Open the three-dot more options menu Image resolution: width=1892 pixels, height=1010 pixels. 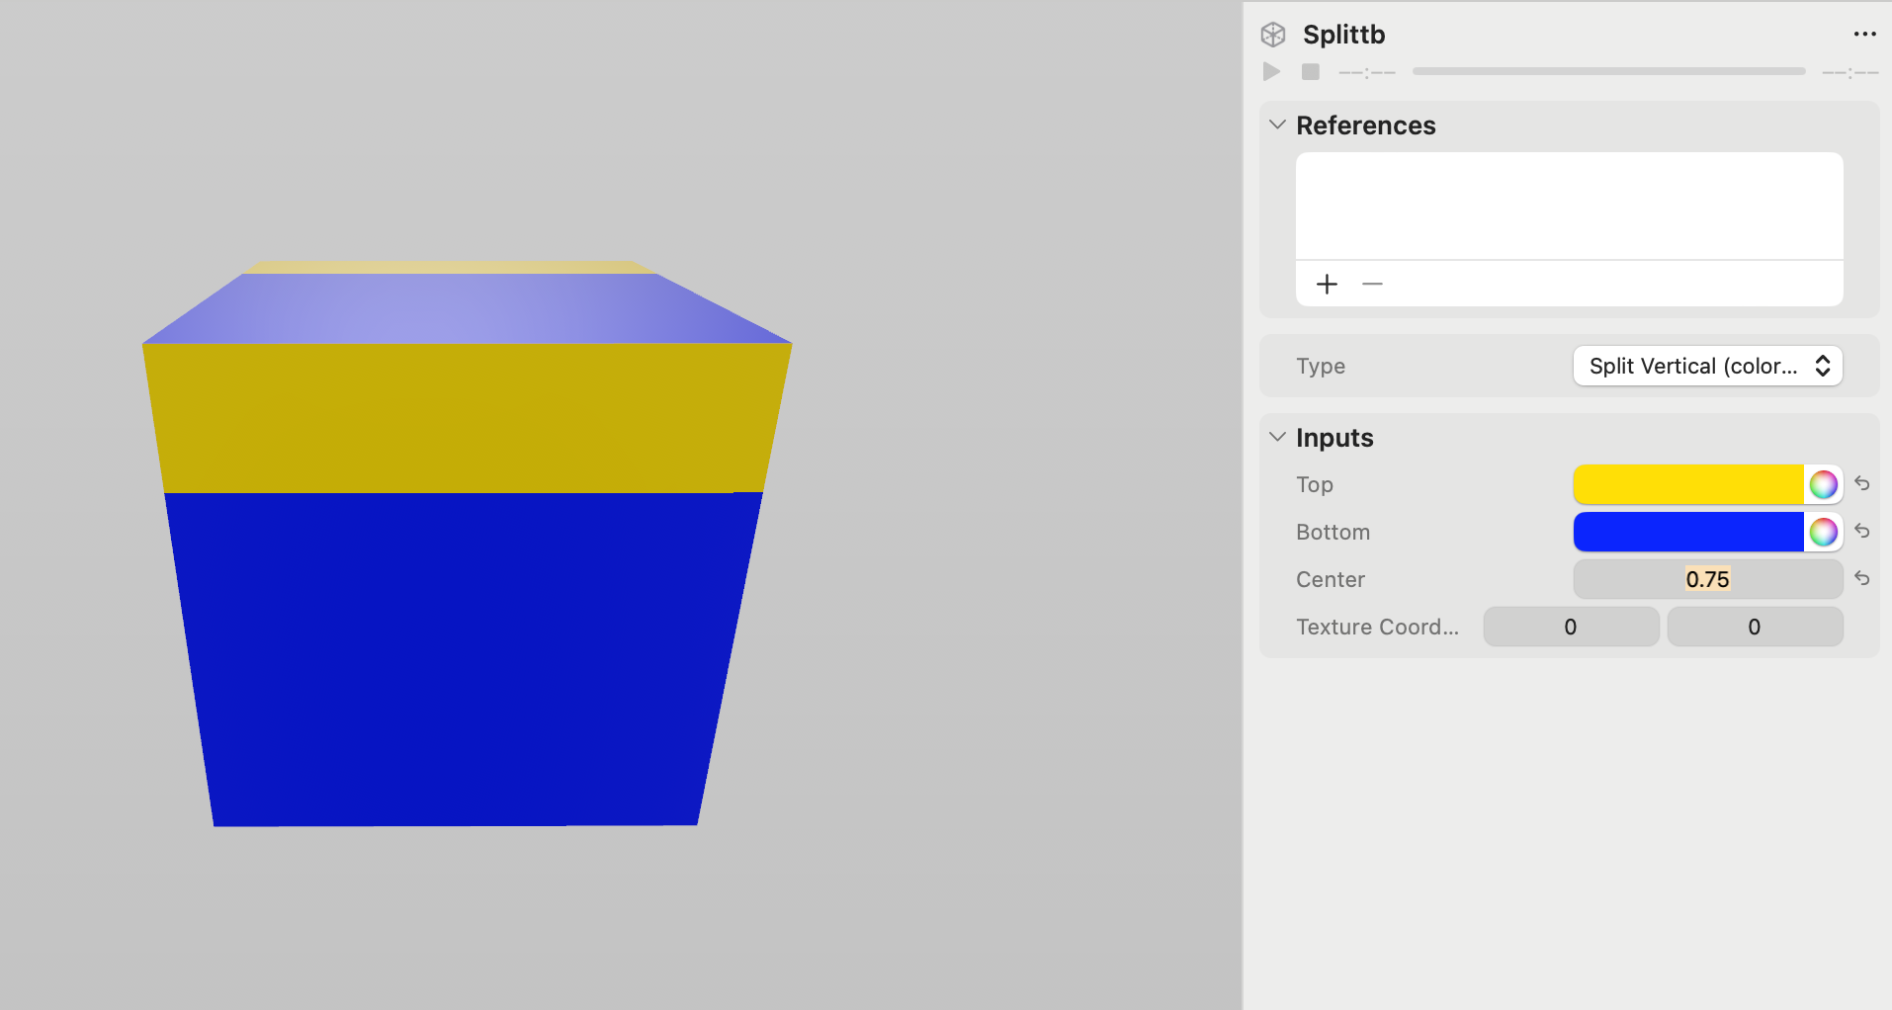tap(1864, 35)
